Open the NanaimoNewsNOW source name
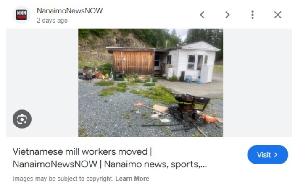 pos(70,11)
